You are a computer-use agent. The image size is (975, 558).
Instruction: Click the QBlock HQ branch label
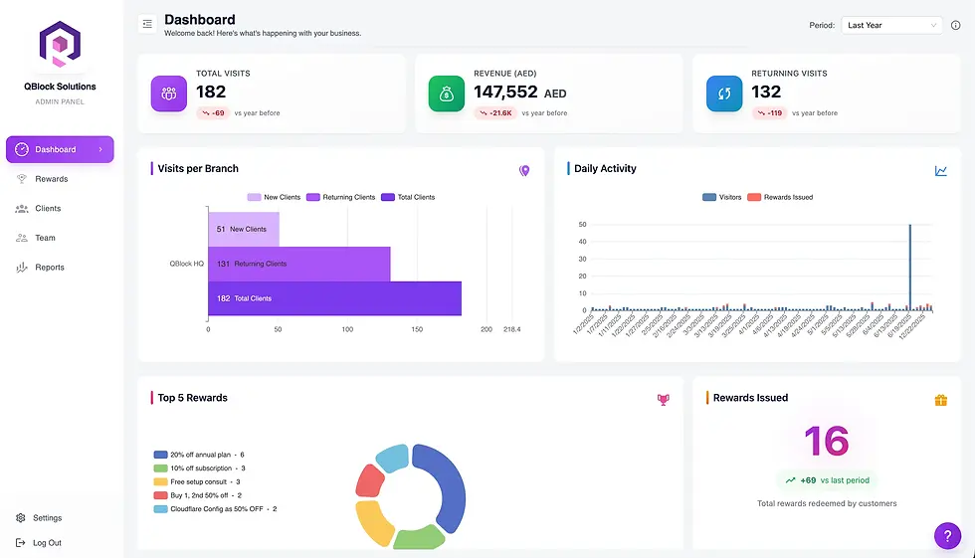pos(187,265)
